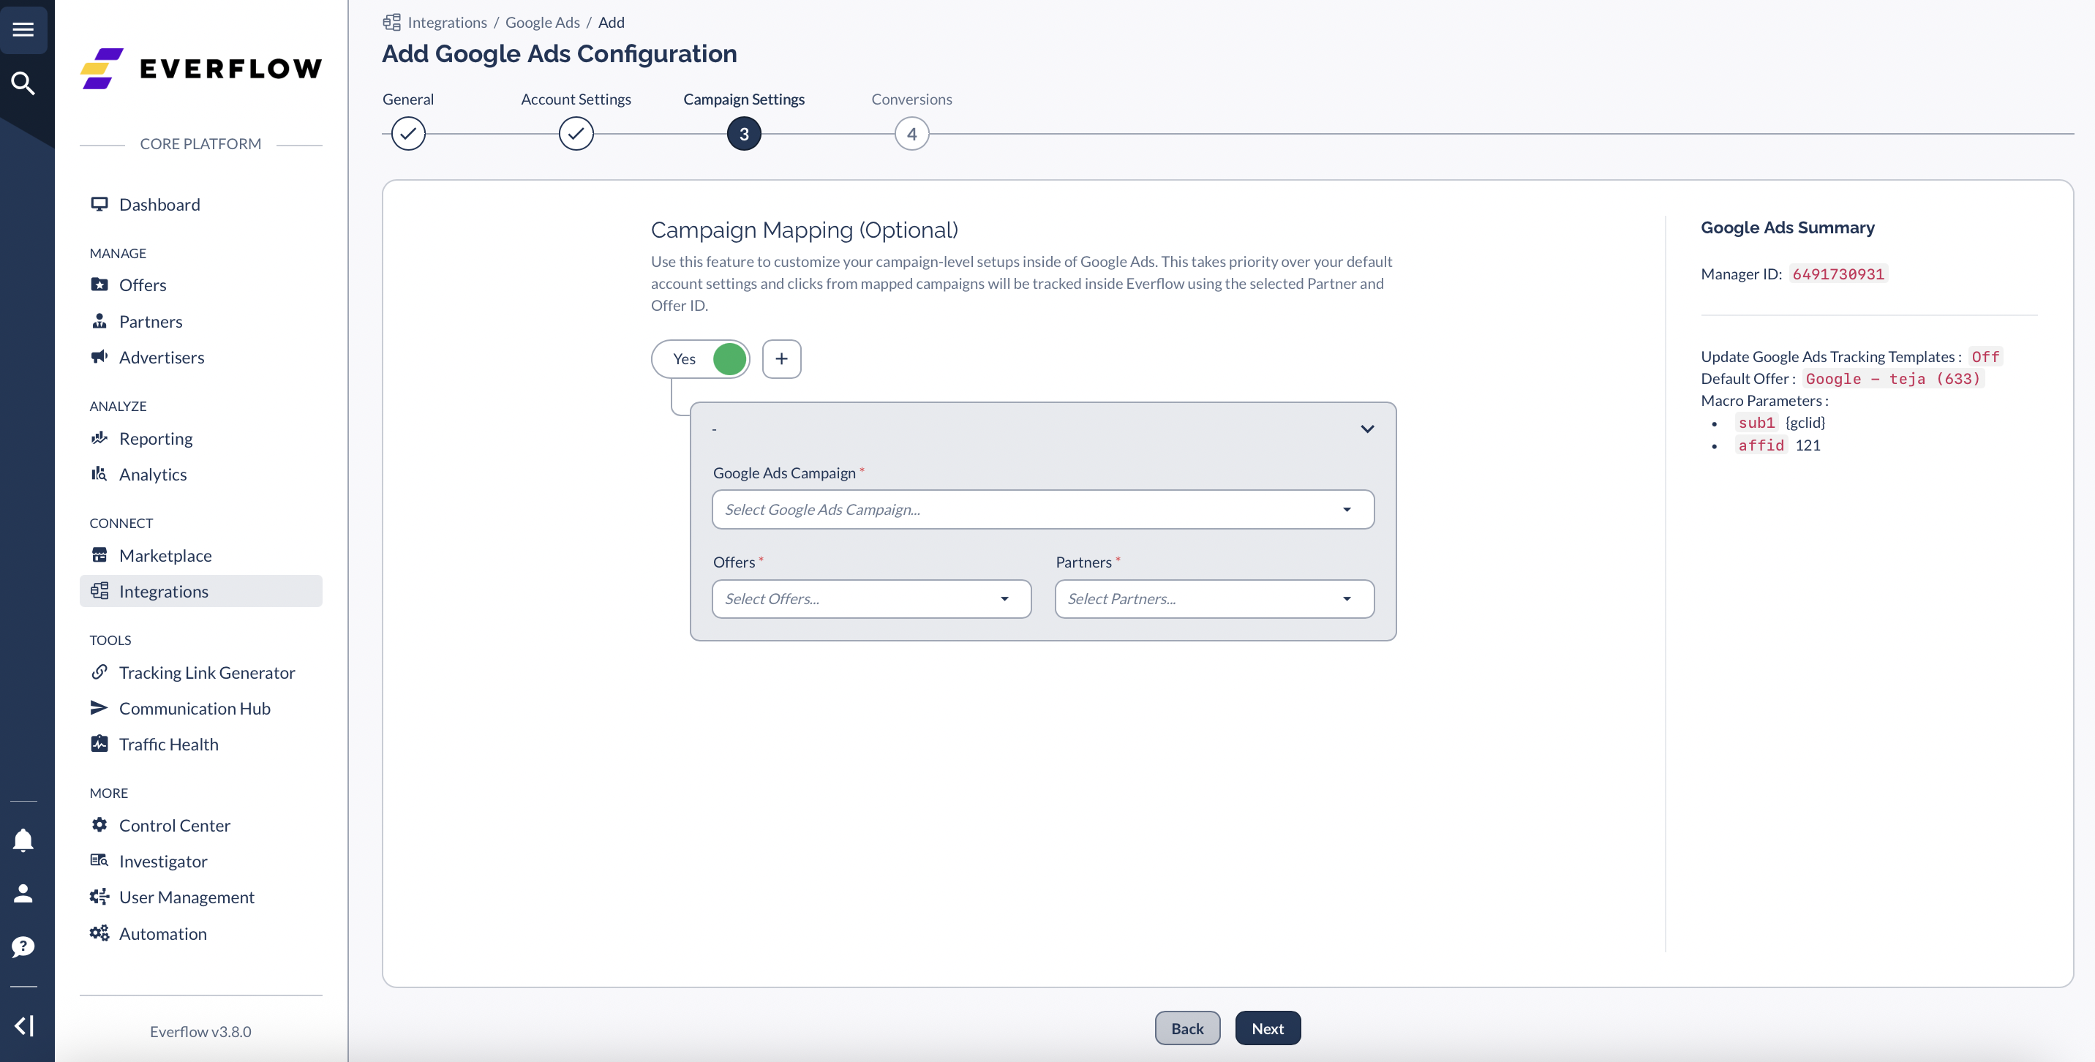Viewport: 2095px width, 1062px height.
Task: Click the Tracking Link Generator link icon
Action: click(x=99, y=672)
